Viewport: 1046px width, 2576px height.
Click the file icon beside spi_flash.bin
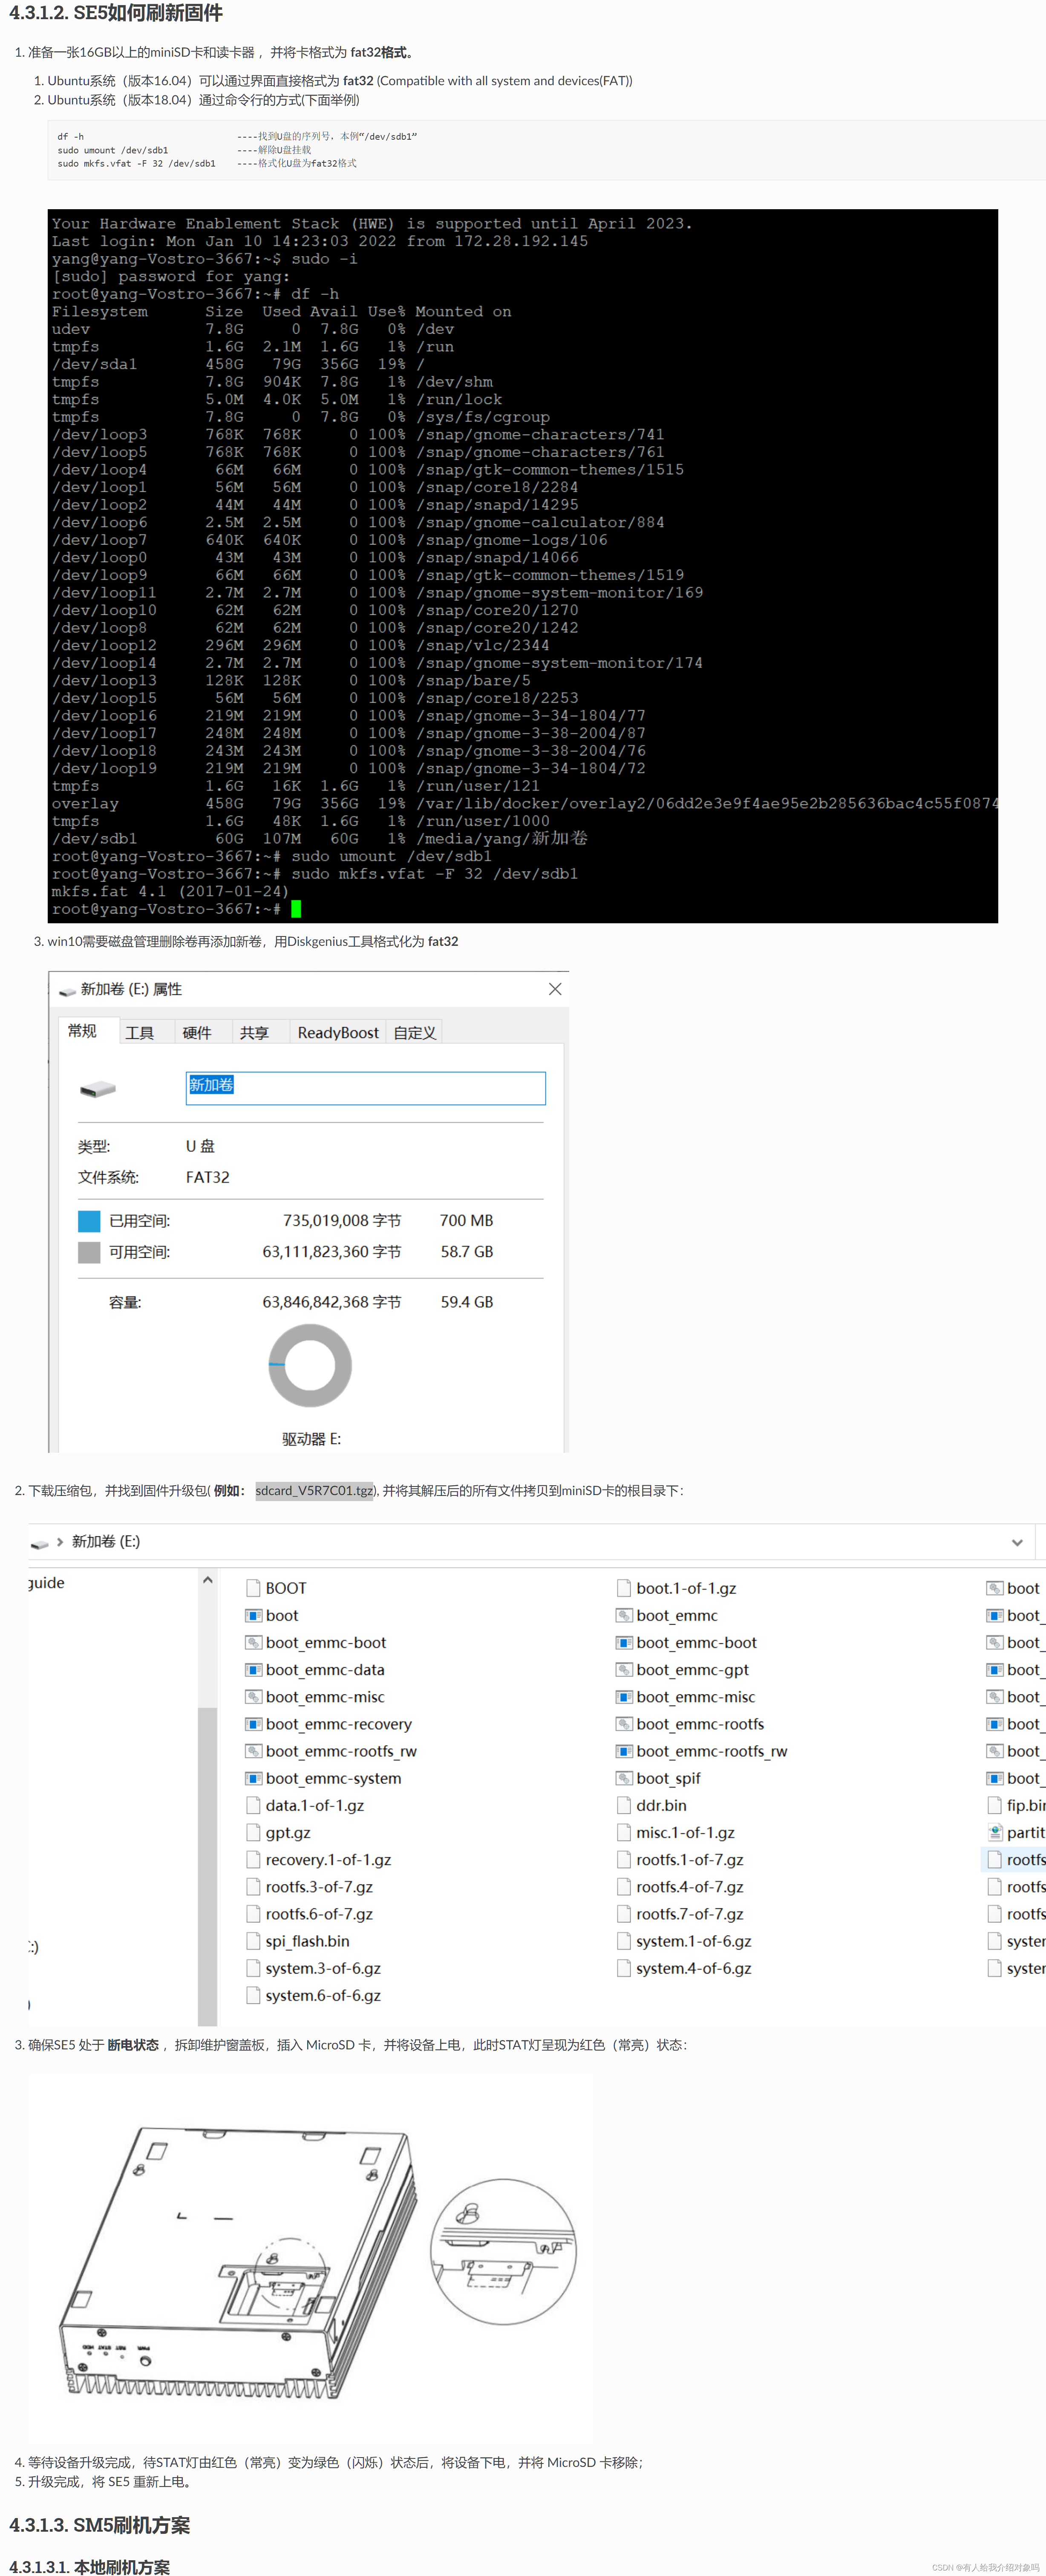click(x=253, y=1941)
